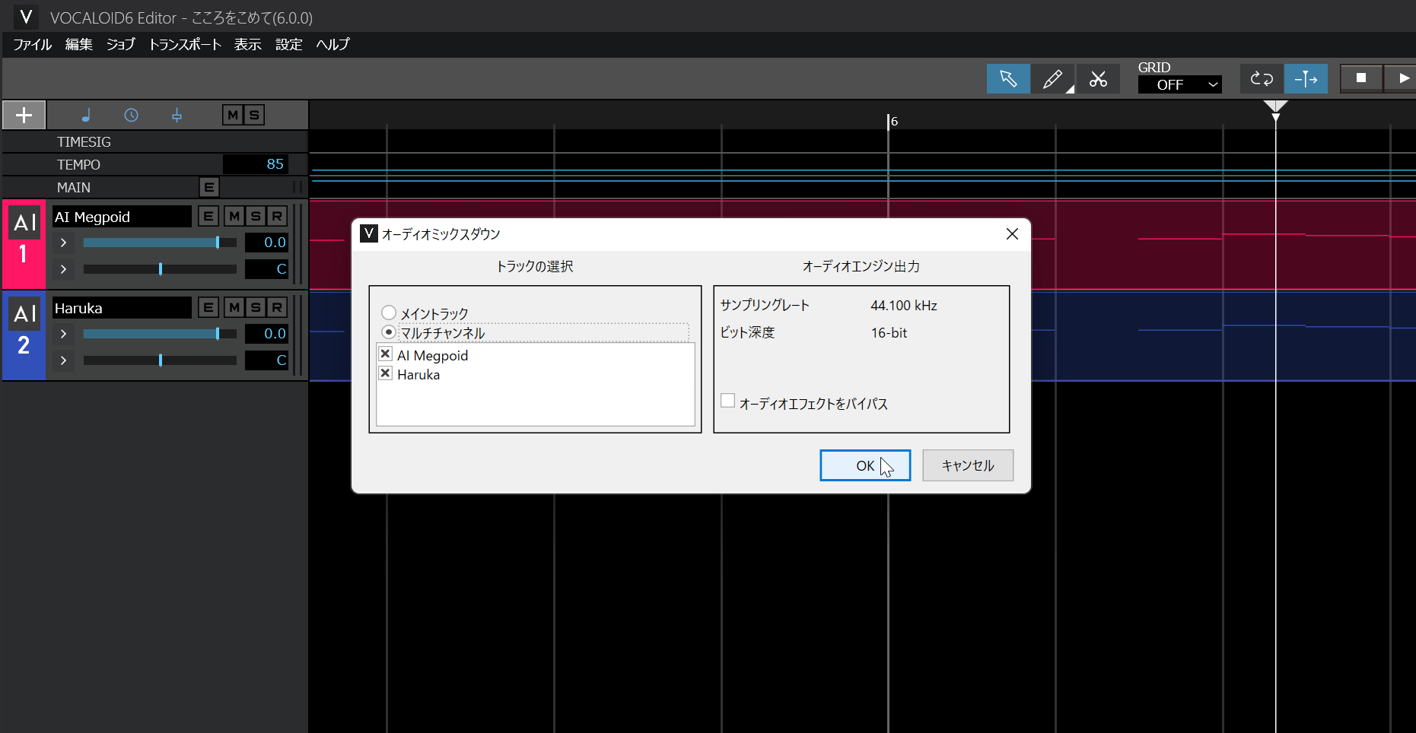Open pencil tool sub-option triangle

pos(1069,89)
